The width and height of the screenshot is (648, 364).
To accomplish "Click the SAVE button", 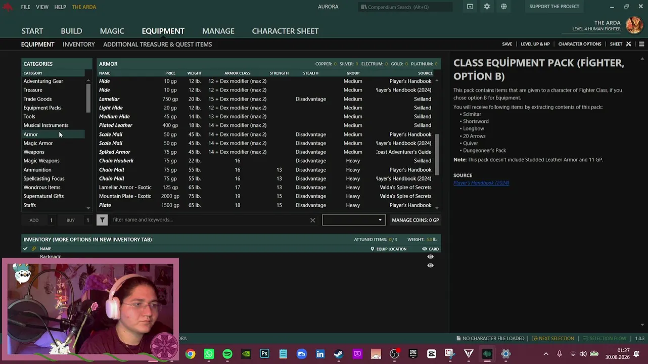I will point(507,44).
